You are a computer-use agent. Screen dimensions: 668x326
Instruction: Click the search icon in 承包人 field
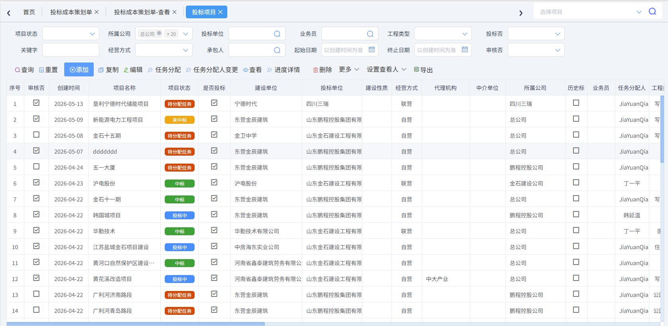[x=277, y=50]
